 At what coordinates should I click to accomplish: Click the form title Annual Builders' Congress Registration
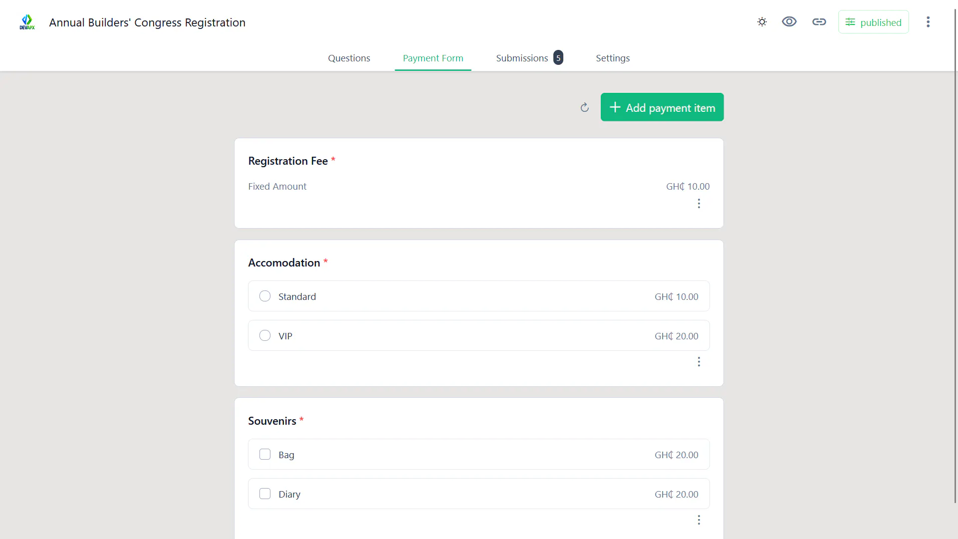click(x=147, y=22)
